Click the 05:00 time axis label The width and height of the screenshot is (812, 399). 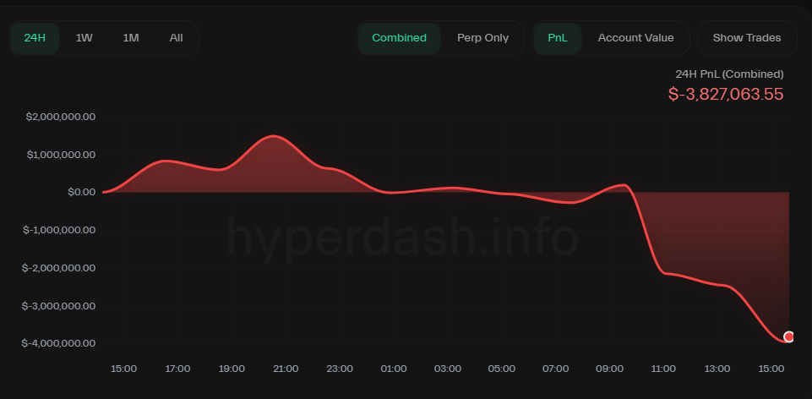point(501,369)
